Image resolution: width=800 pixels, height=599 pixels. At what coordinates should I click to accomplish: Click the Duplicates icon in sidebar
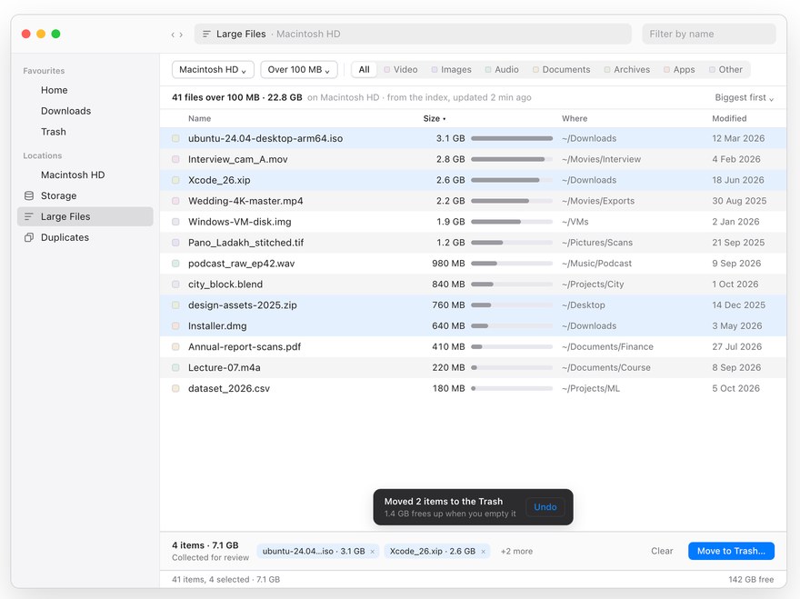tap(29, 238)
